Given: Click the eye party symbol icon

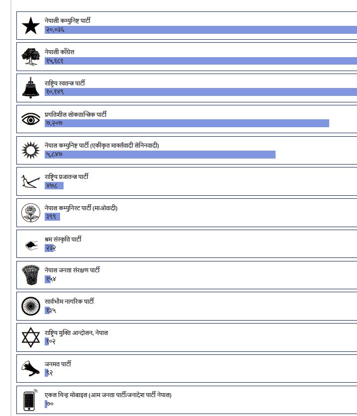Looking at the screenshot, I should point(31,119).
